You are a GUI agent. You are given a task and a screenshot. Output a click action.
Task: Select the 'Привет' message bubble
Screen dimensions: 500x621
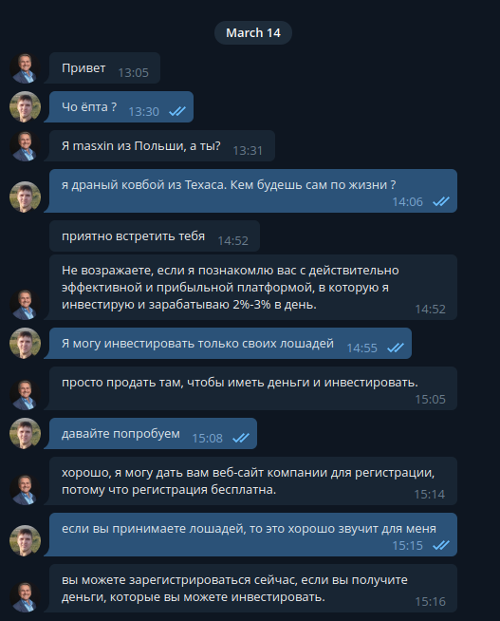[104, 68]
